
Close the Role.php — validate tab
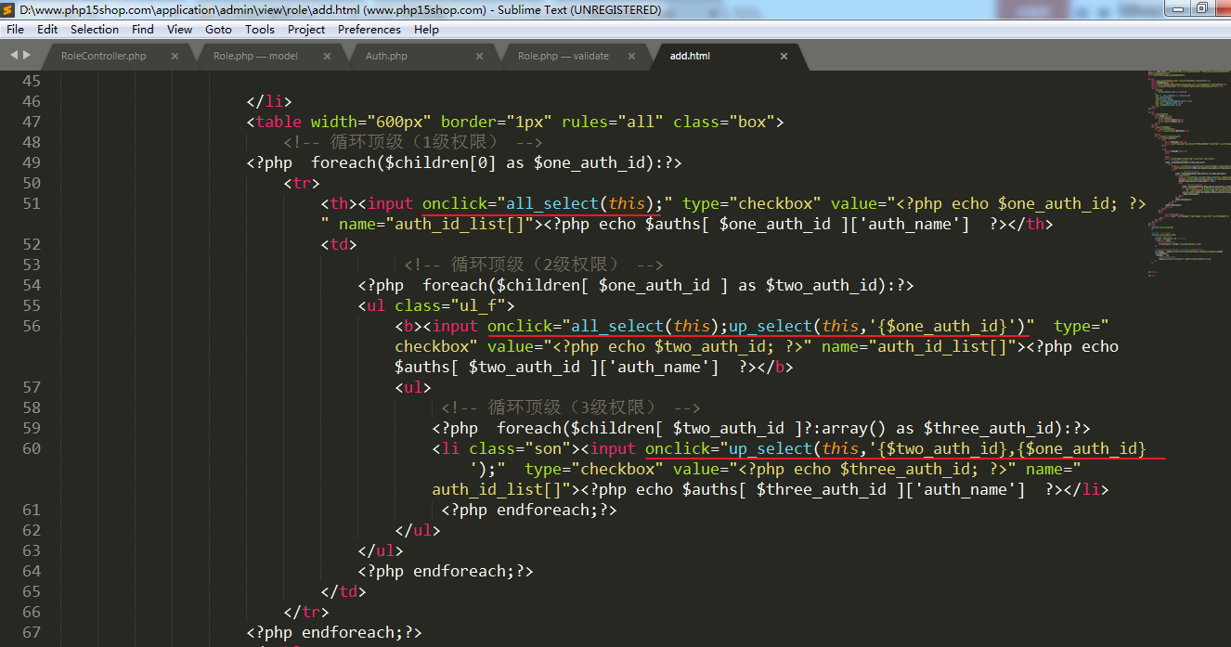tap(631, 57)
